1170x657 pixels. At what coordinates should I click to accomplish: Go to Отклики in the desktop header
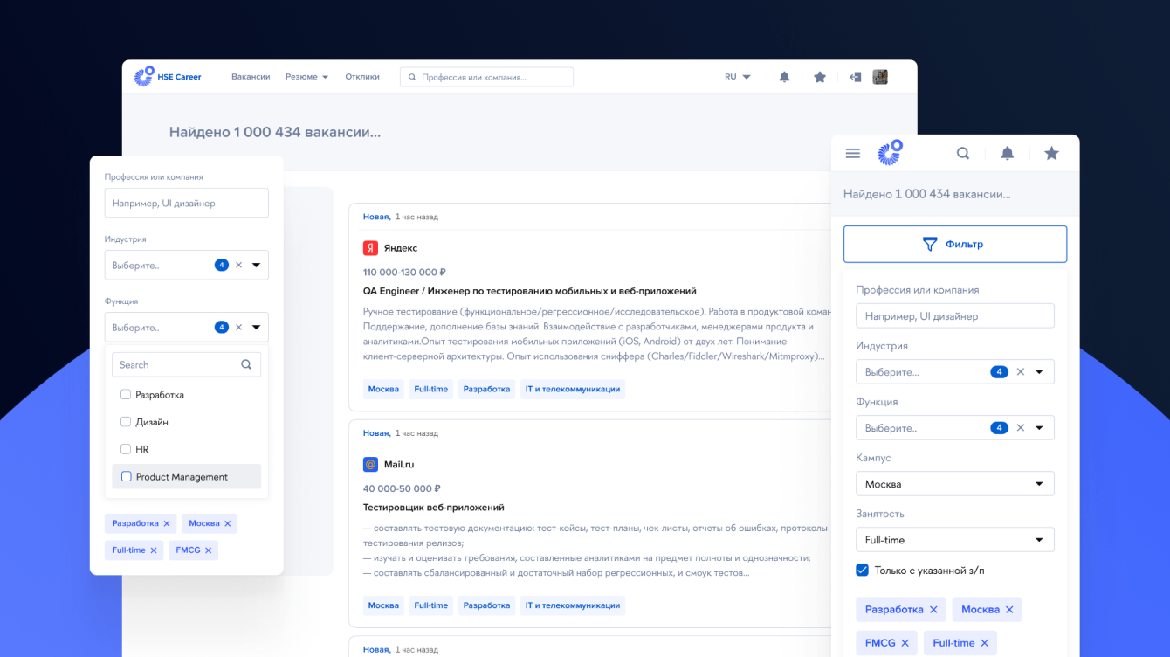[362, 77]
